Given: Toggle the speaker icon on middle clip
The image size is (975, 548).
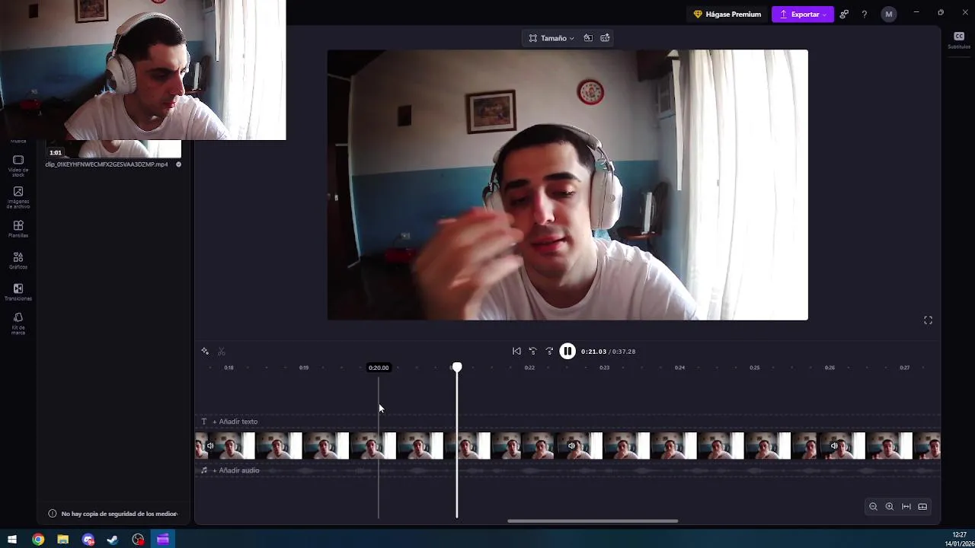Looking at the screenshot, I should tap(571, 446).
